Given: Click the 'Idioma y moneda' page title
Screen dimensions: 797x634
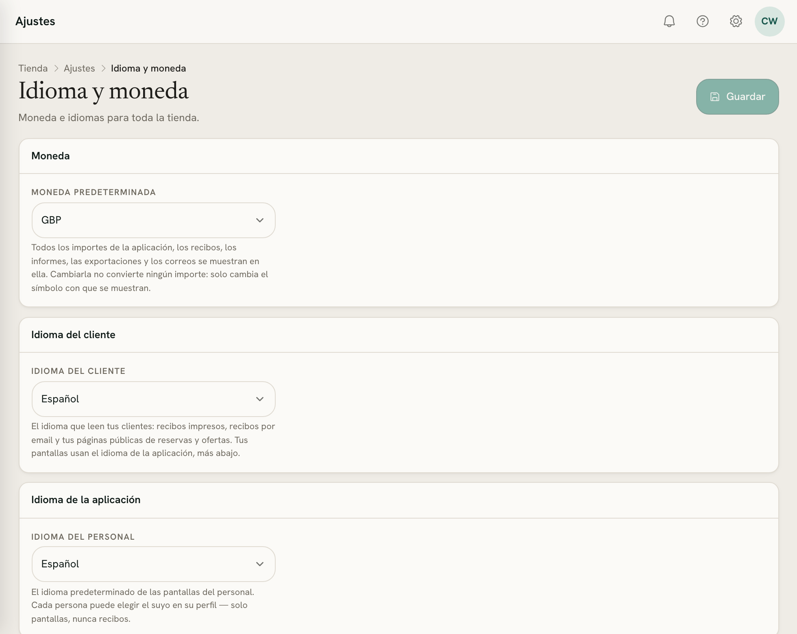Looking at the screenshot, I should point(104,91).
